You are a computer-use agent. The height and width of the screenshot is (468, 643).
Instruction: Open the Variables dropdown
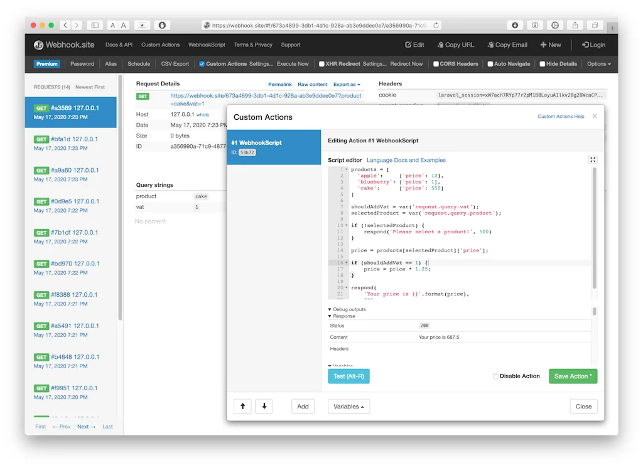[349, 406]
